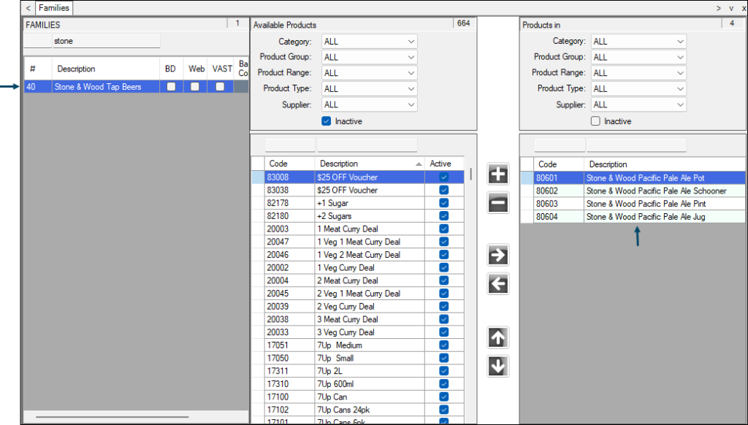Select 7Up Small product row
The height and width of the screenshot is (425, 748).
(358, 358)
